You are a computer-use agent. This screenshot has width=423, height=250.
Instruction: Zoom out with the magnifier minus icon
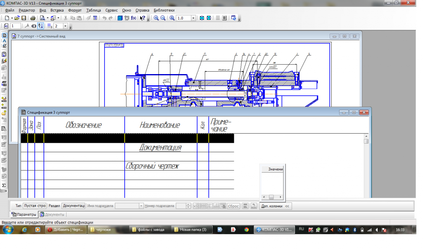click(163, 18)
